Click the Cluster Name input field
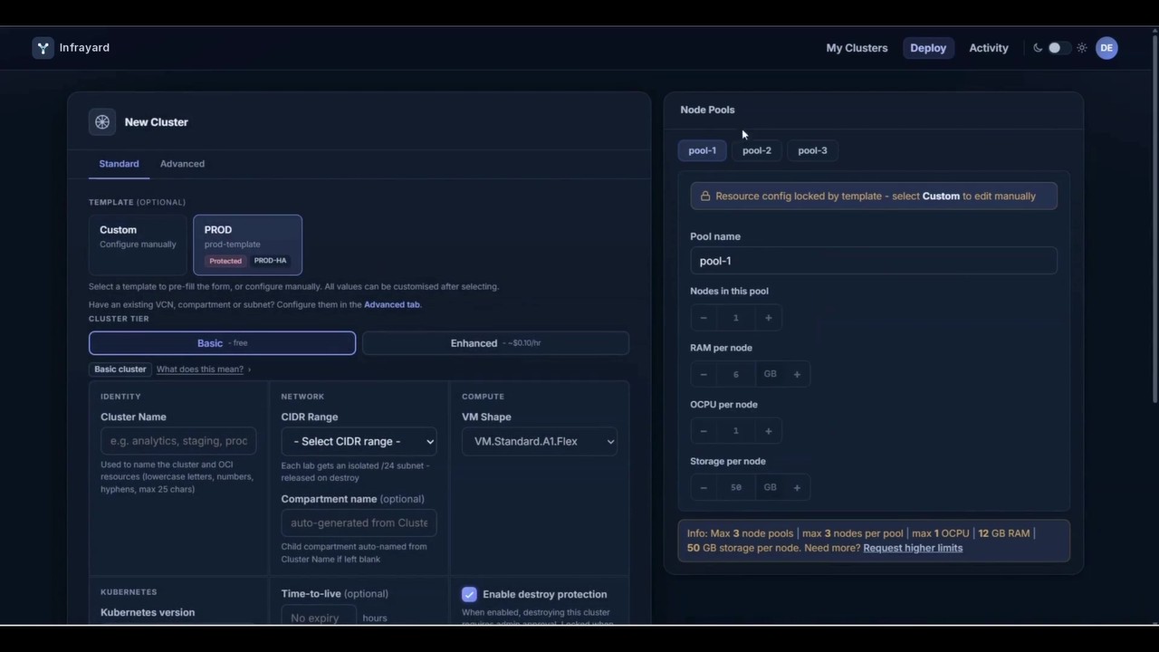 point(178,441)
